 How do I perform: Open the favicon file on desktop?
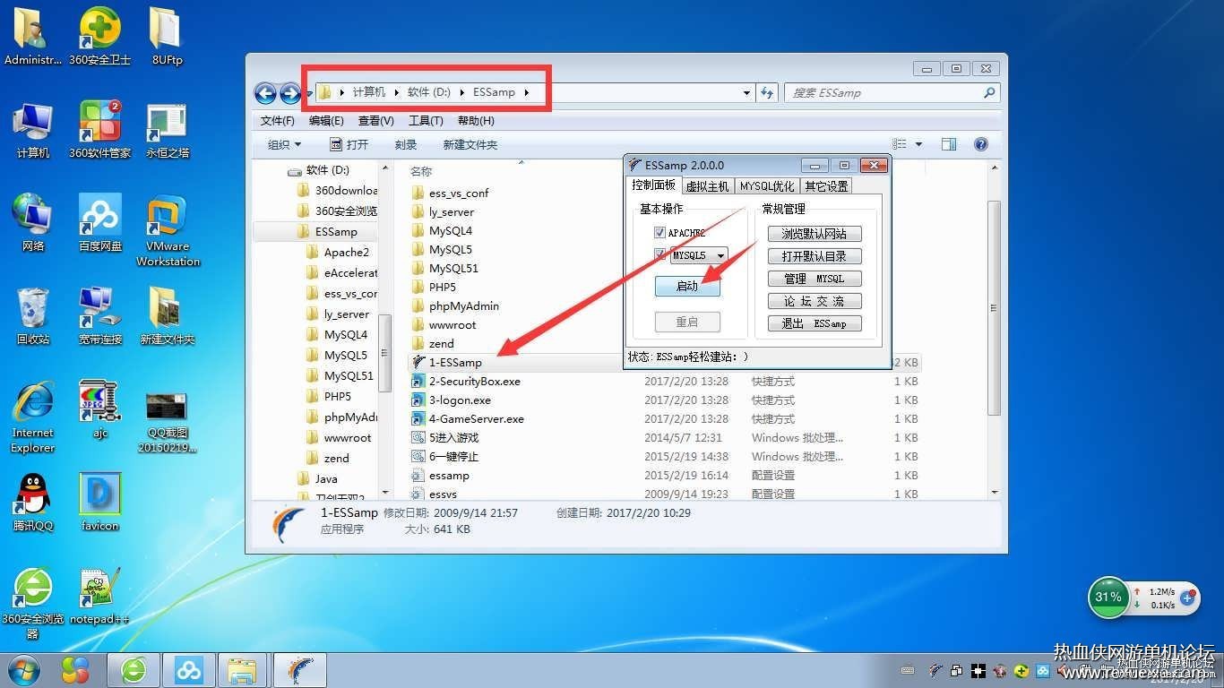(x=99, y=503)
